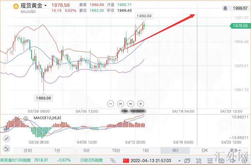251x165 pixels.
Task: Switch to 1分 timeframe tab
Action: pos(57,150)
